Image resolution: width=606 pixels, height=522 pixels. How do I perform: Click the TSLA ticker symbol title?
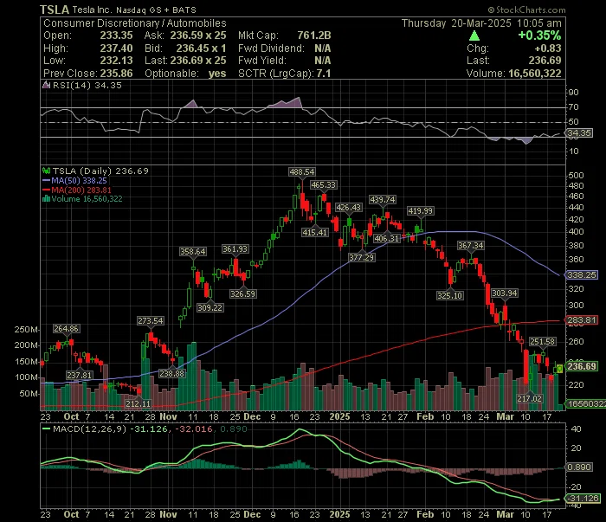(x=55, y=10)
